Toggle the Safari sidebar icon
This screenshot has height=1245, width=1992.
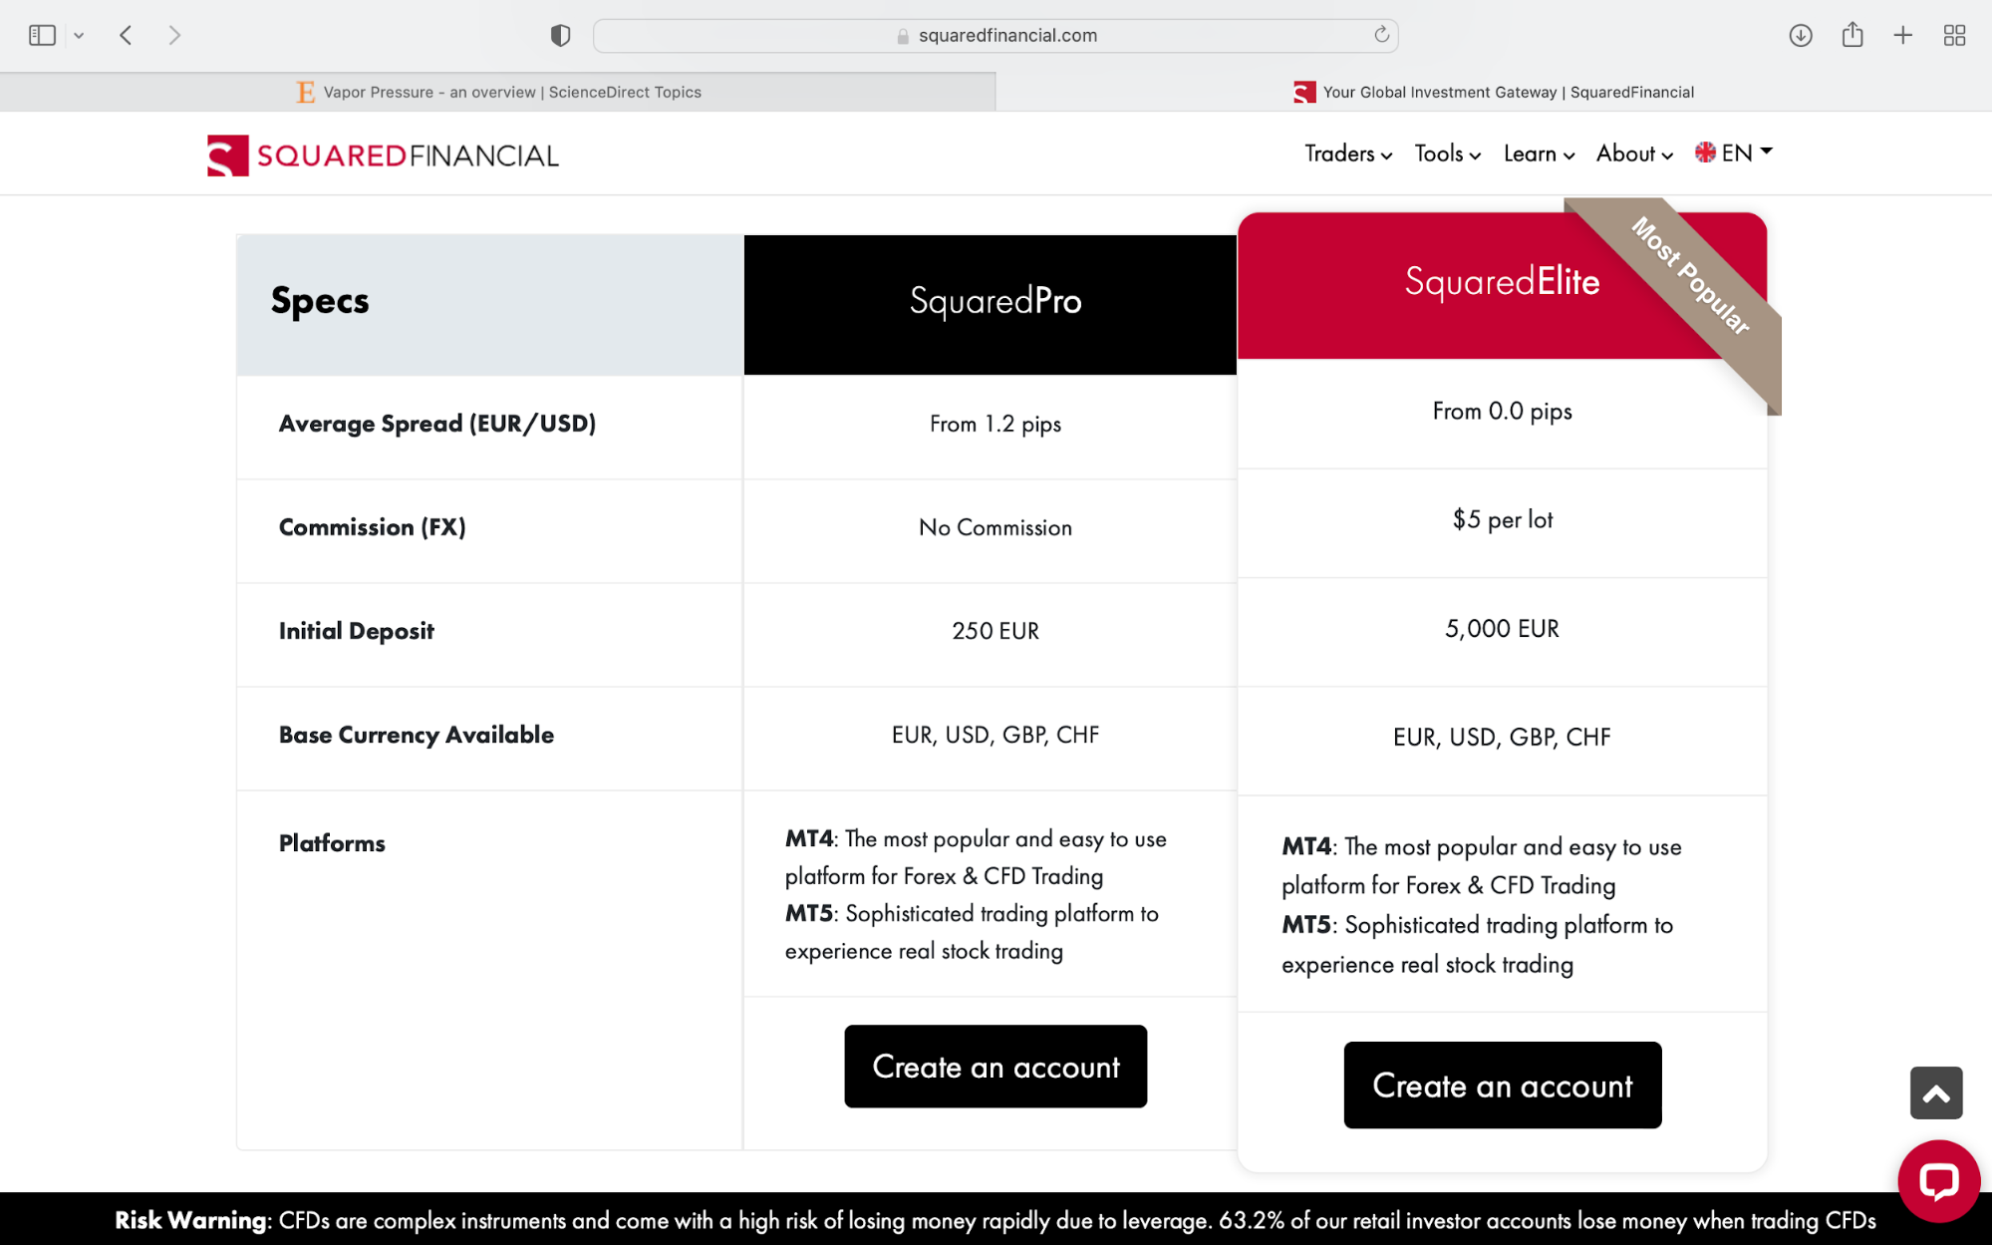[42, 35]
